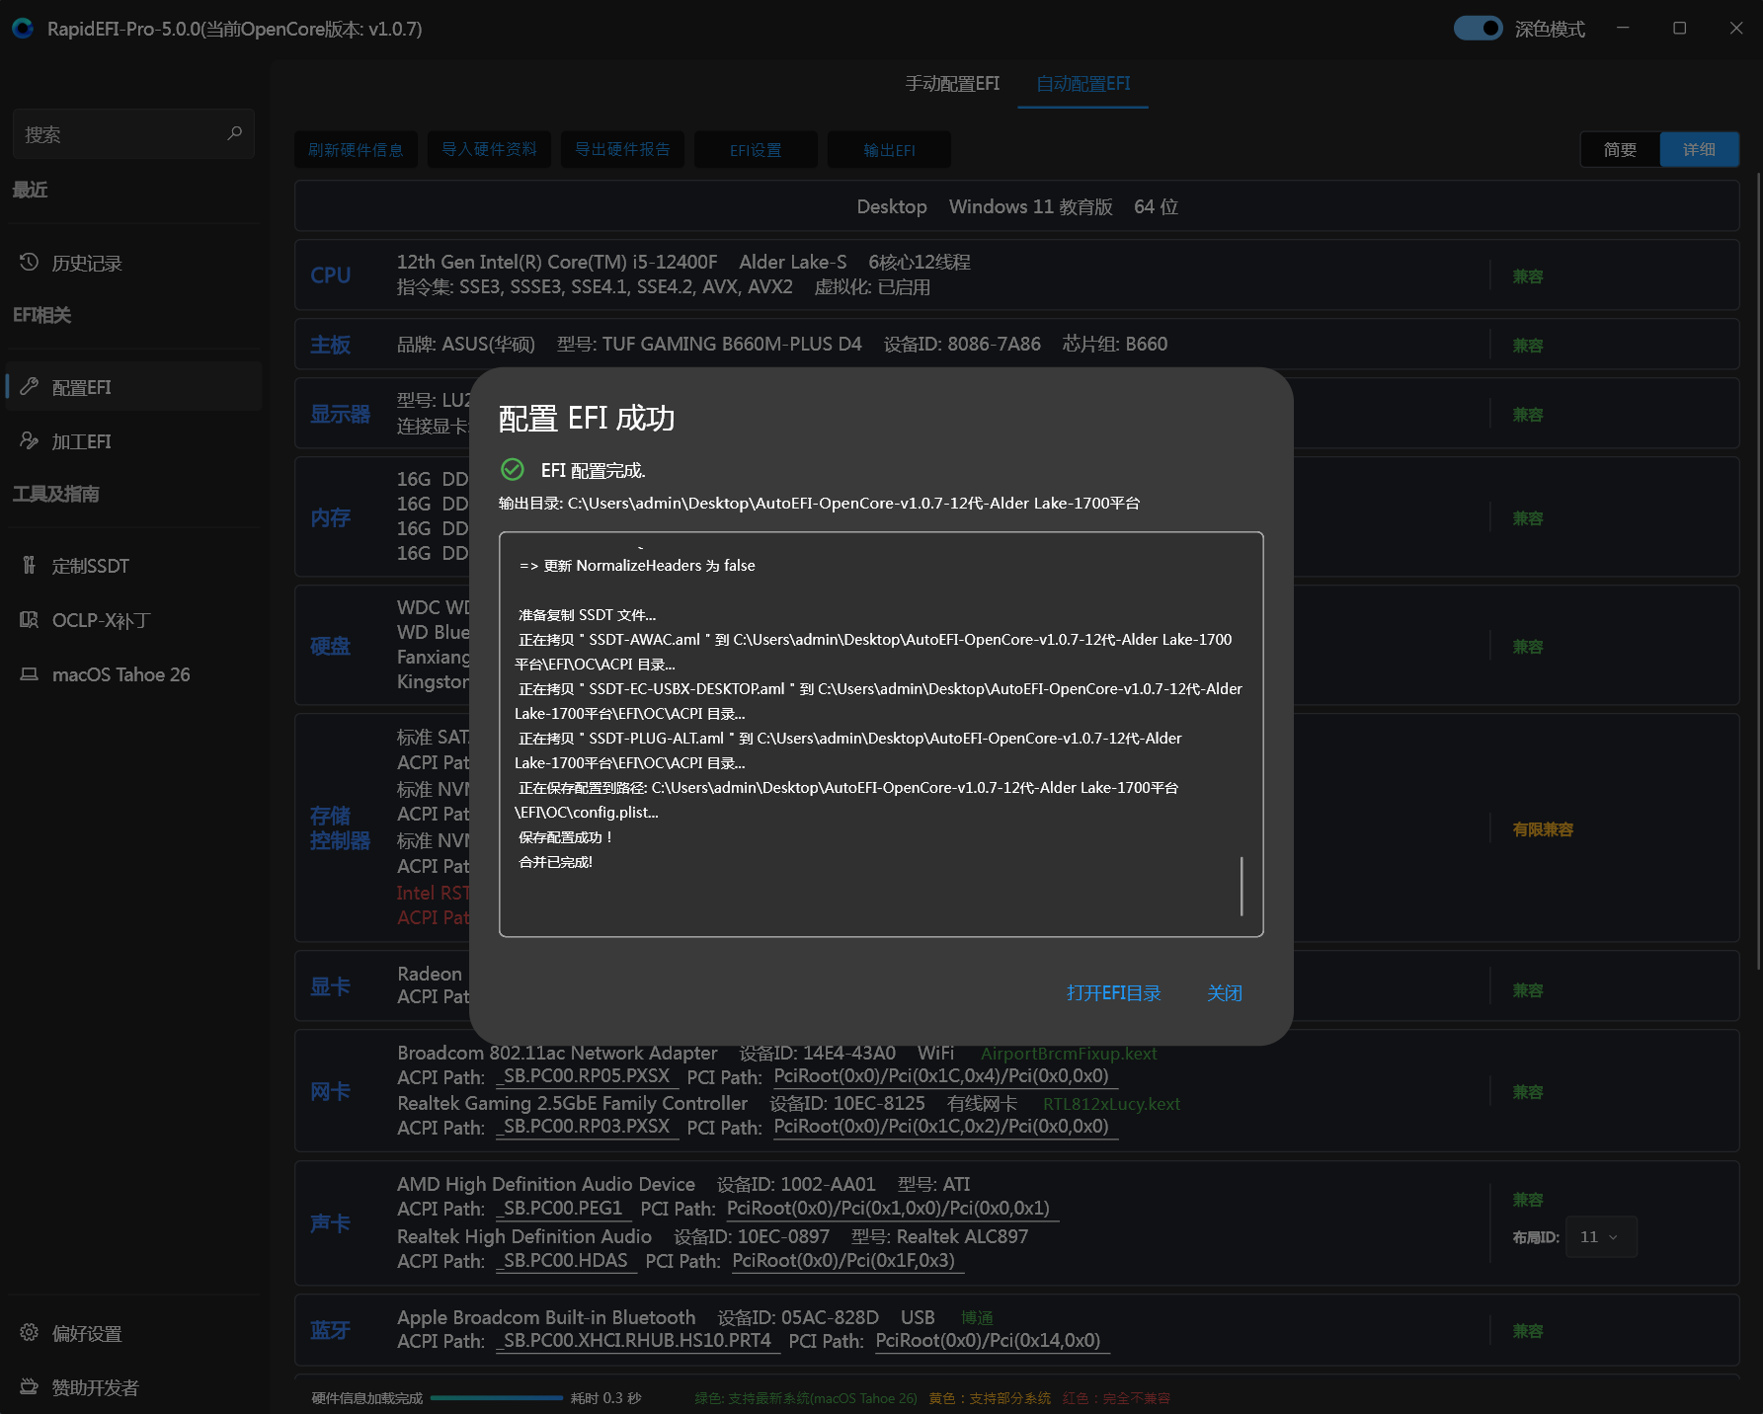Click the main hardware list scrollbar
Viewport: 1763px width, 1414px height.
tap(1758, 573)
